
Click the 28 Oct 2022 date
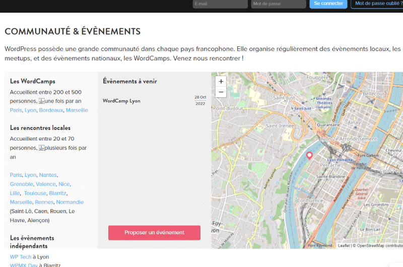(x=200, y=100)
